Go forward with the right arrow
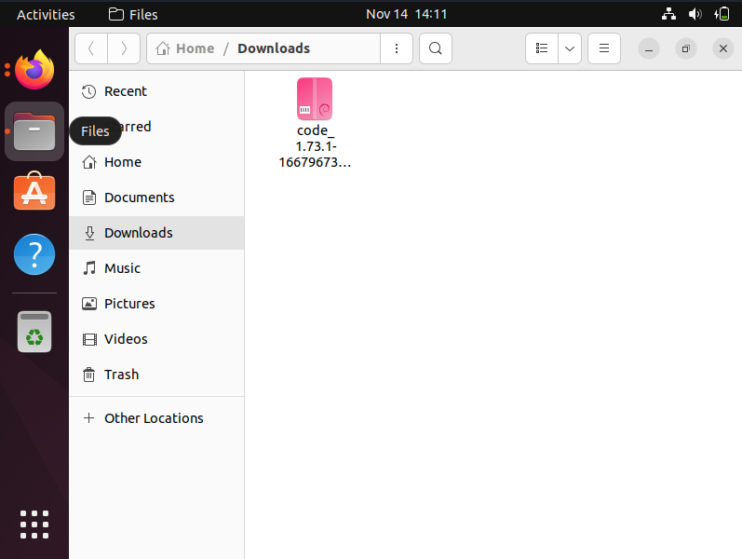The image size is (742, 559). pos(124,48)
